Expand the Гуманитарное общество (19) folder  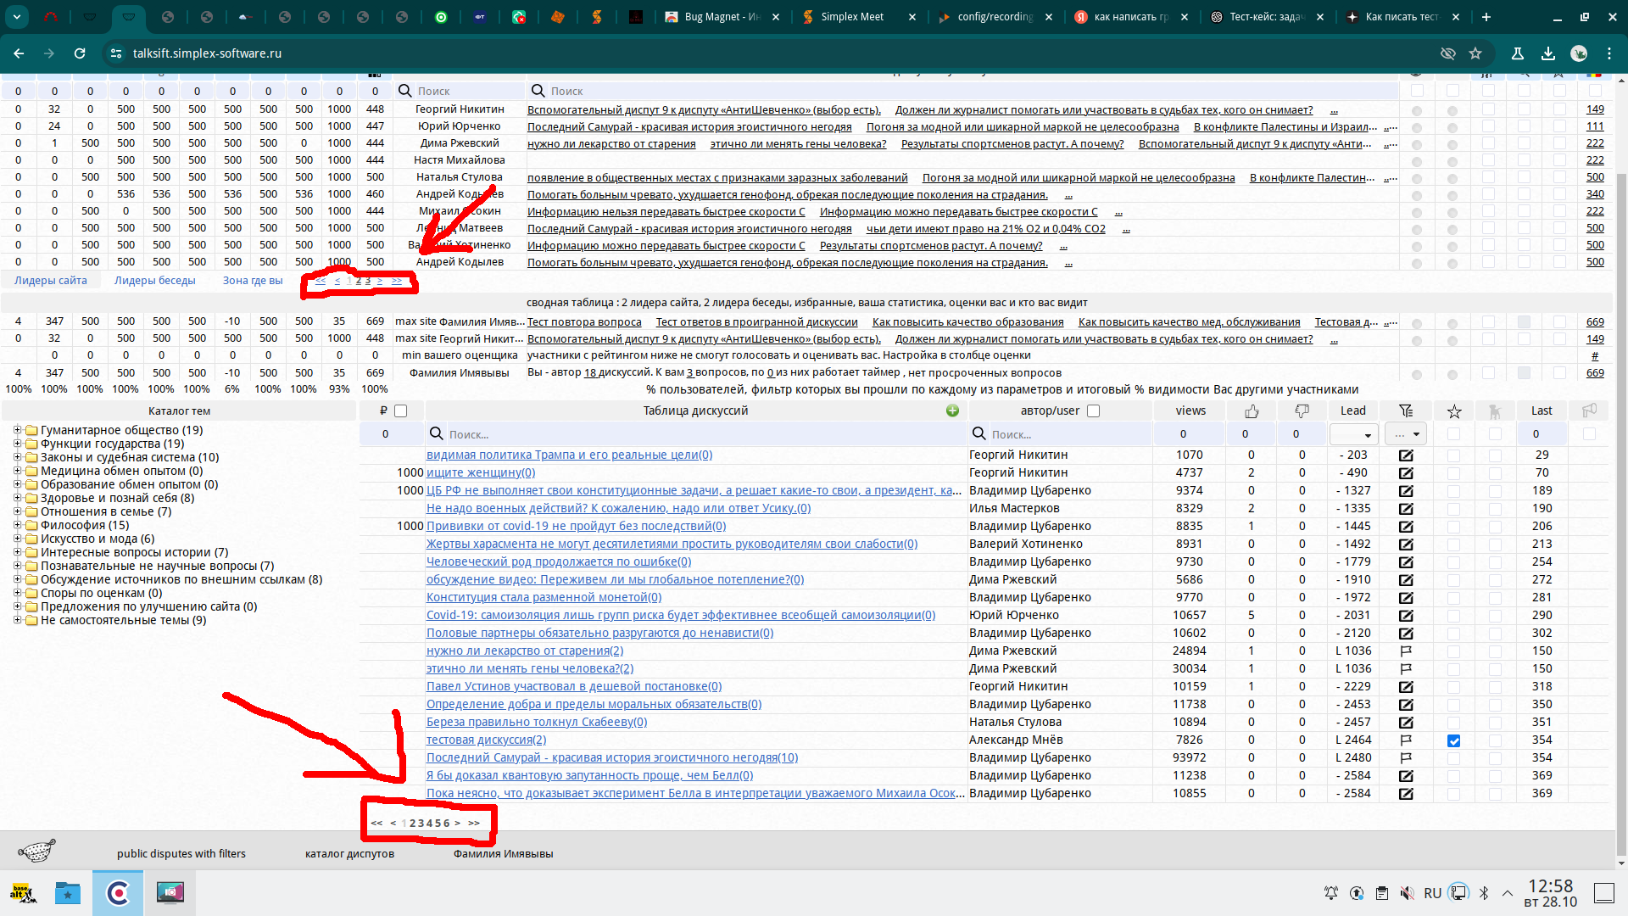17,430
